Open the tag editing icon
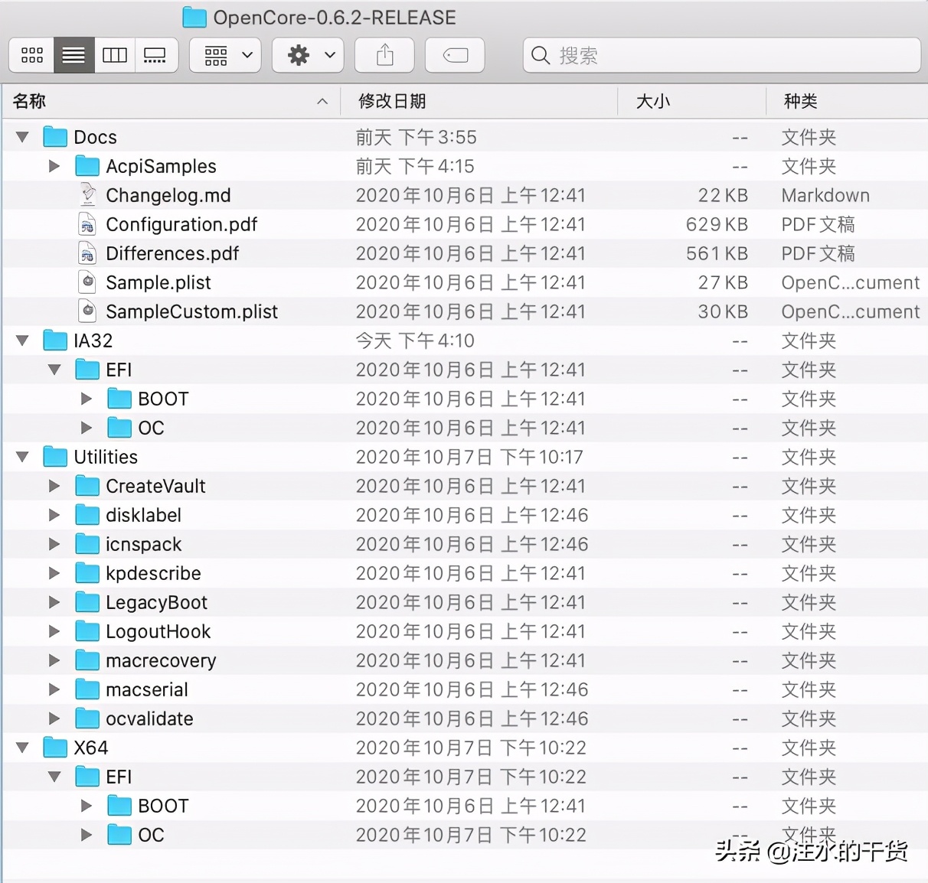The image size is (928, 883). tap(454, 54)
